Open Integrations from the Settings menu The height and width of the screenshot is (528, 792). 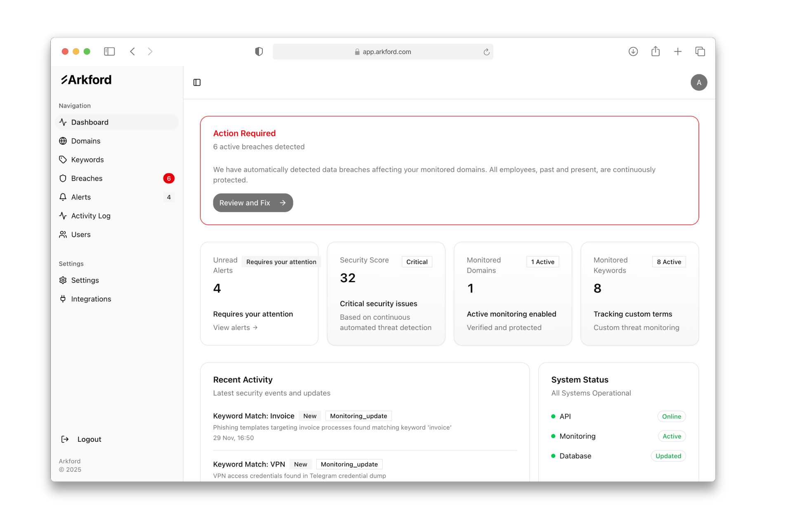pyautogui.click(x=91, y=299)
